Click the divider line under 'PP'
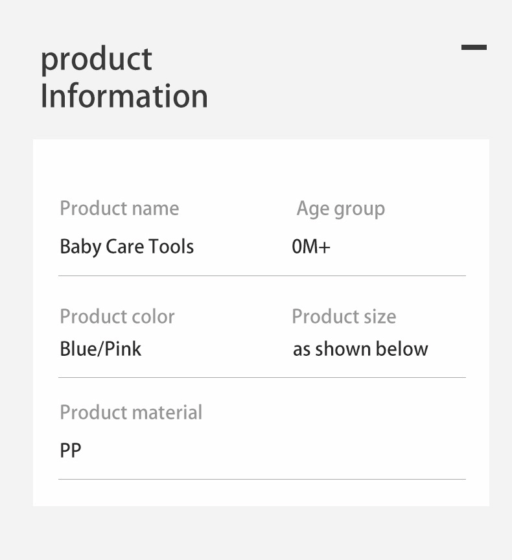This screenshot has height=560, width=512. click(x=262, y=479)
